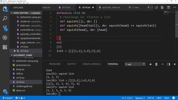Open router.ex in open editors list

(x=26, y=21)
